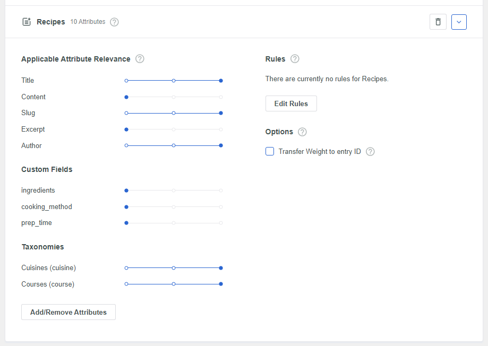Set prep_time slider to middle point

[174, 223]
